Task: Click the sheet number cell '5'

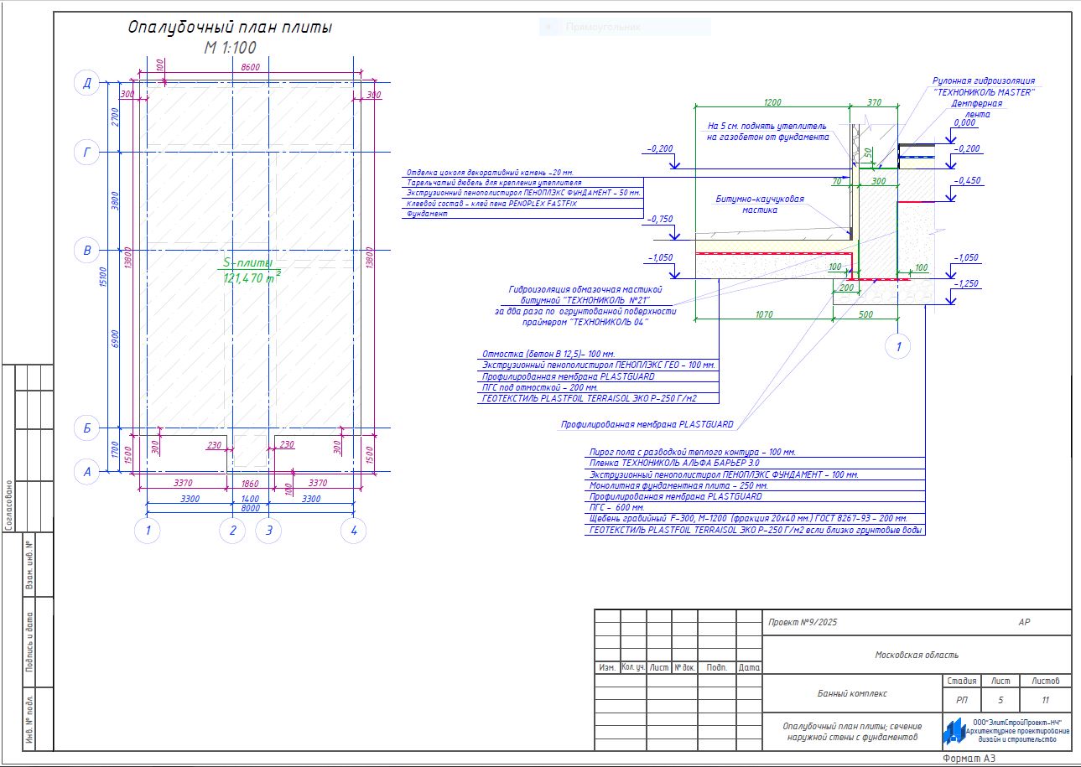Action: tap(1000, 700)
